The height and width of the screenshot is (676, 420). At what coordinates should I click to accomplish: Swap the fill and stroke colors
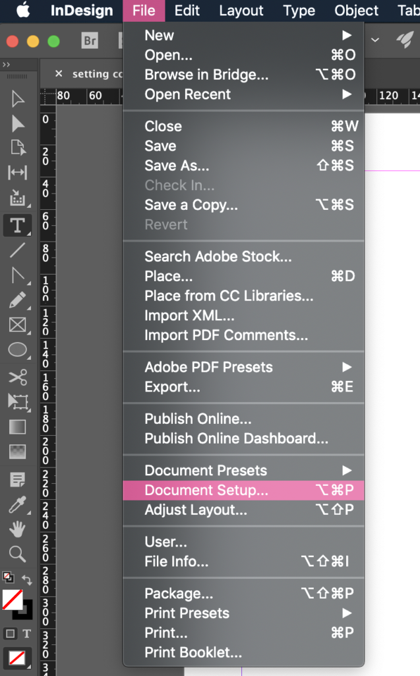(27, 578)
